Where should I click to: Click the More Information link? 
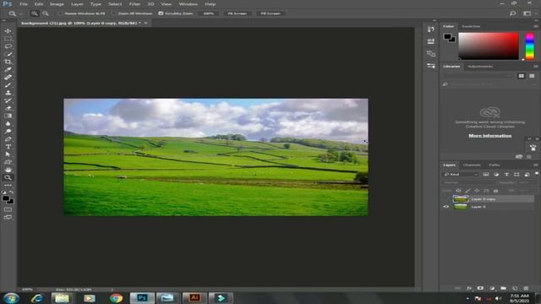tap(490, 136)
